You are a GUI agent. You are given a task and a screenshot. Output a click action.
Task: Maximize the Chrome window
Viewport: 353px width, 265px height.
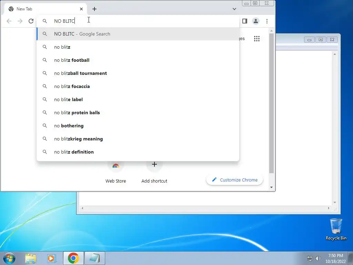pyautogui.click(x=255, y=3)
